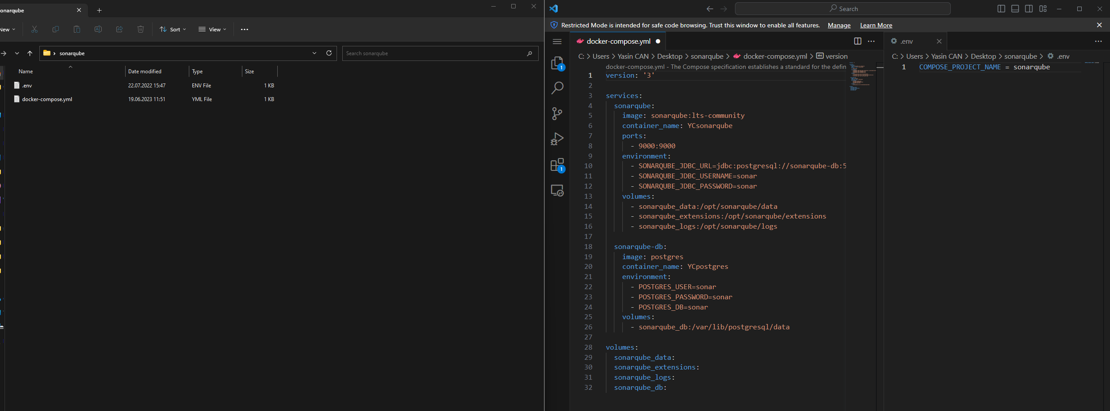Click Paste icon in File Explorer toolbar
This screenshot has height=411, width=1110.
click(x=77, y=29)
